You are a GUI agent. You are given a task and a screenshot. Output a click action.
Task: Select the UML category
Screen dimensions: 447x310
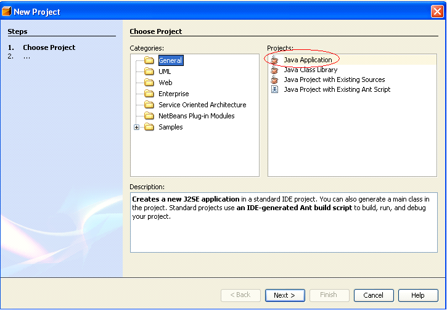[165, 71]
